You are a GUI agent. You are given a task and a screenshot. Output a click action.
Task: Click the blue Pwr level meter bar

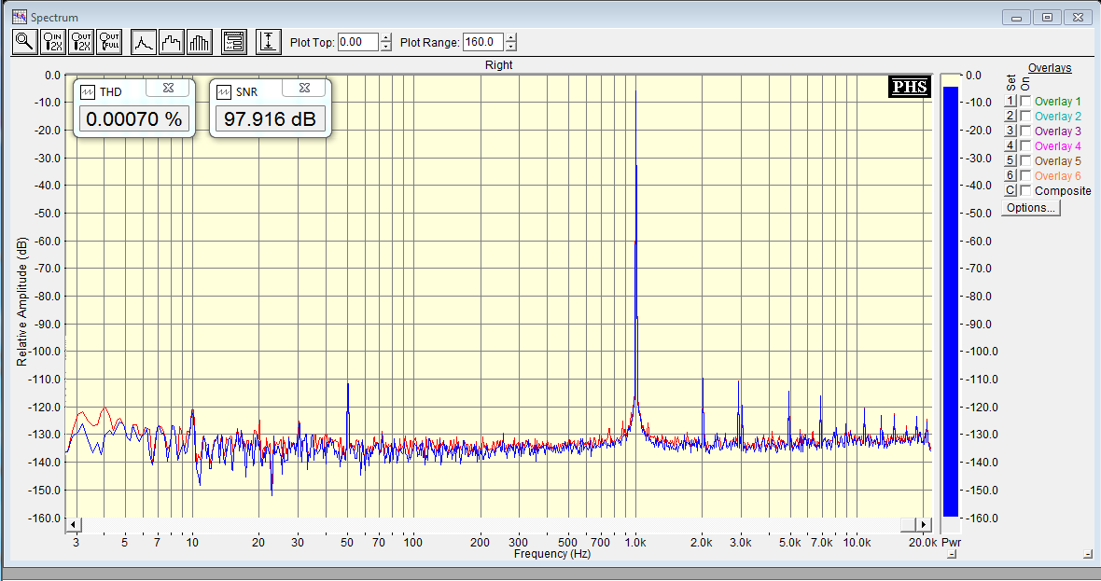[950, 302]
